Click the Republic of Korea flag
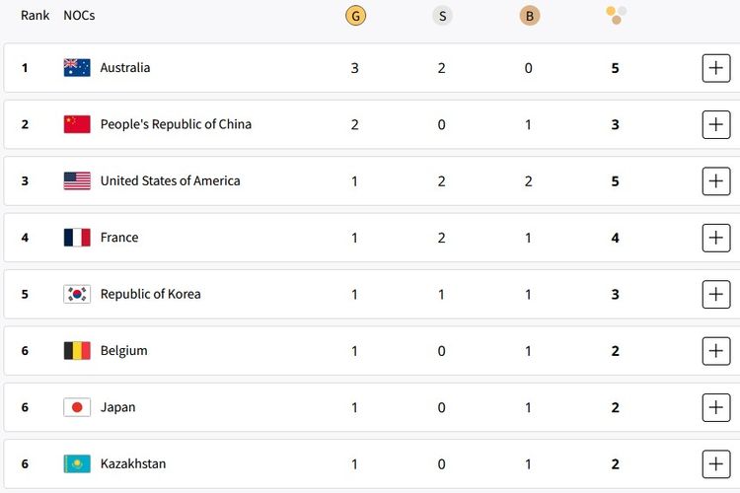This screenshot has height=493, width=740. click(77, 294)
